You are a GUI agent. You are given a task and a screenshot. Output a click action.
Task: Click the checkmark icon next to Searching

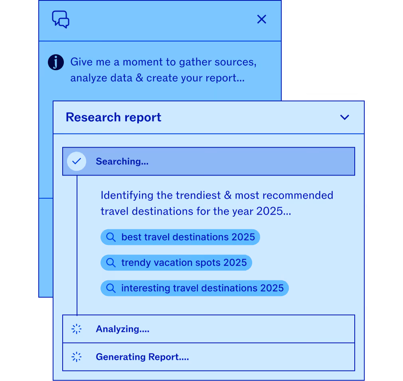point(76,161)
